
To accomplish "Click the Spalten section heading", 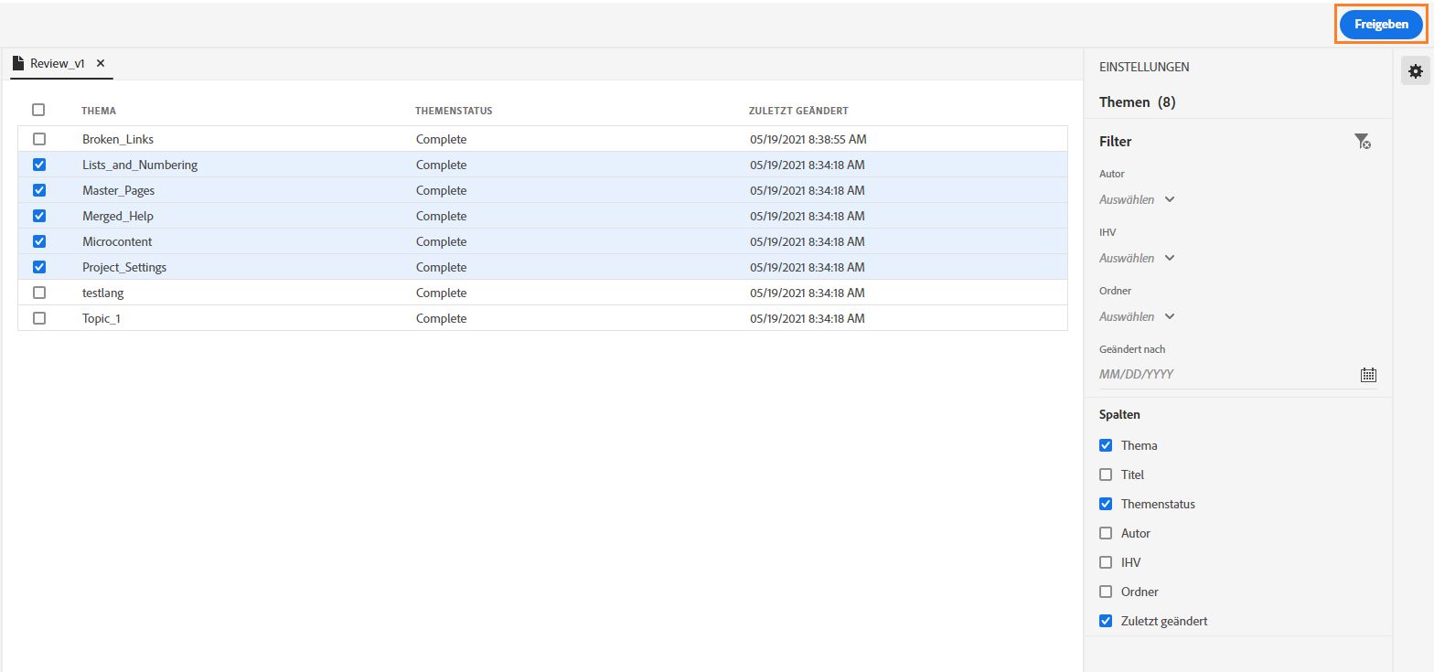I will click(1119, 414).
